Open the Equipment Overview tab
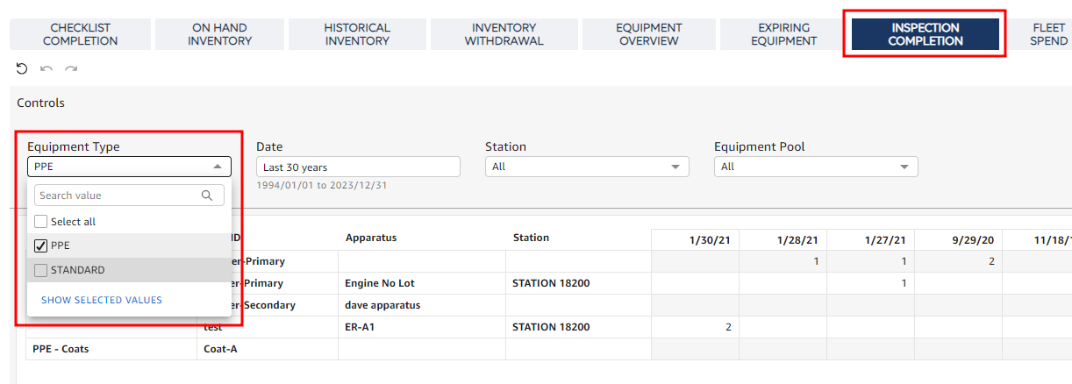Screen dimensions: 1072x384 click(648, 34)
